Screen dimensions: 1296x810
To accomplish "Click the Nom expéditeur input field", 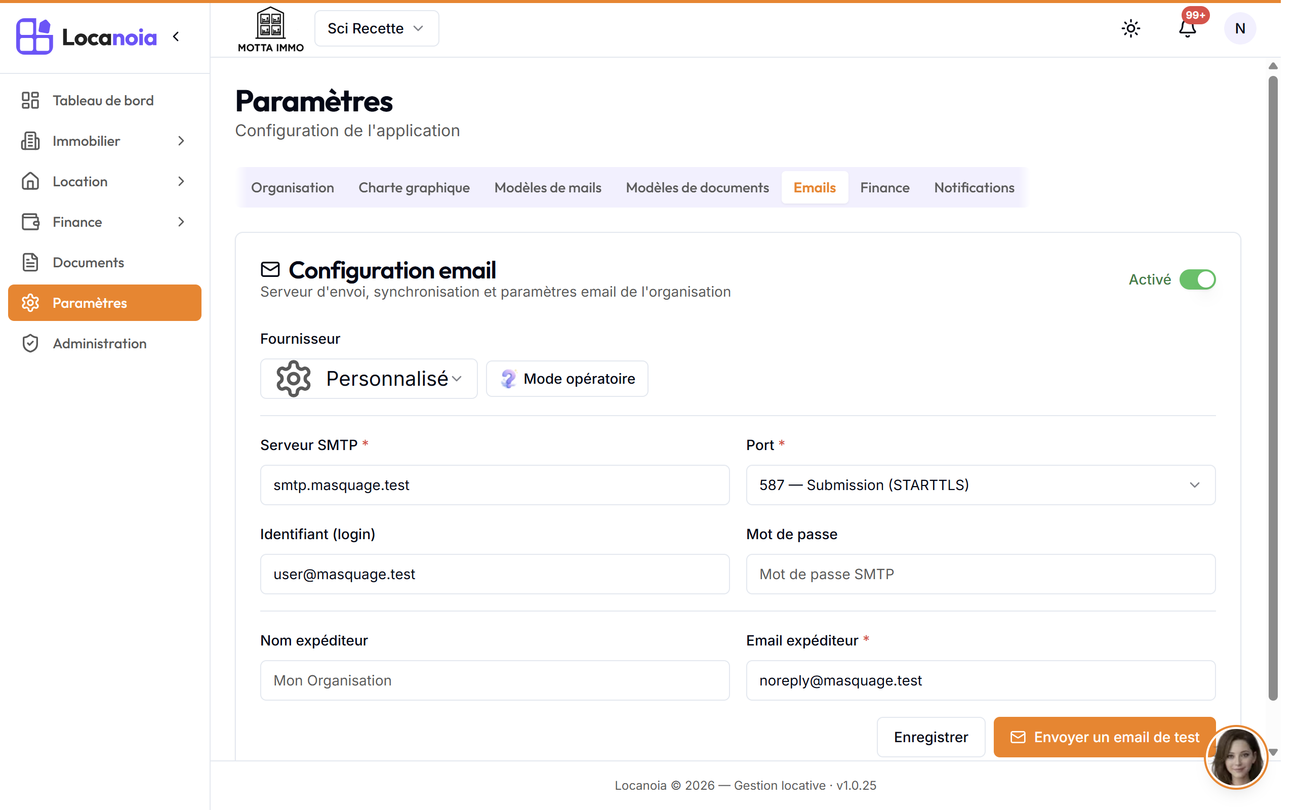I will [x=494, y=680].
